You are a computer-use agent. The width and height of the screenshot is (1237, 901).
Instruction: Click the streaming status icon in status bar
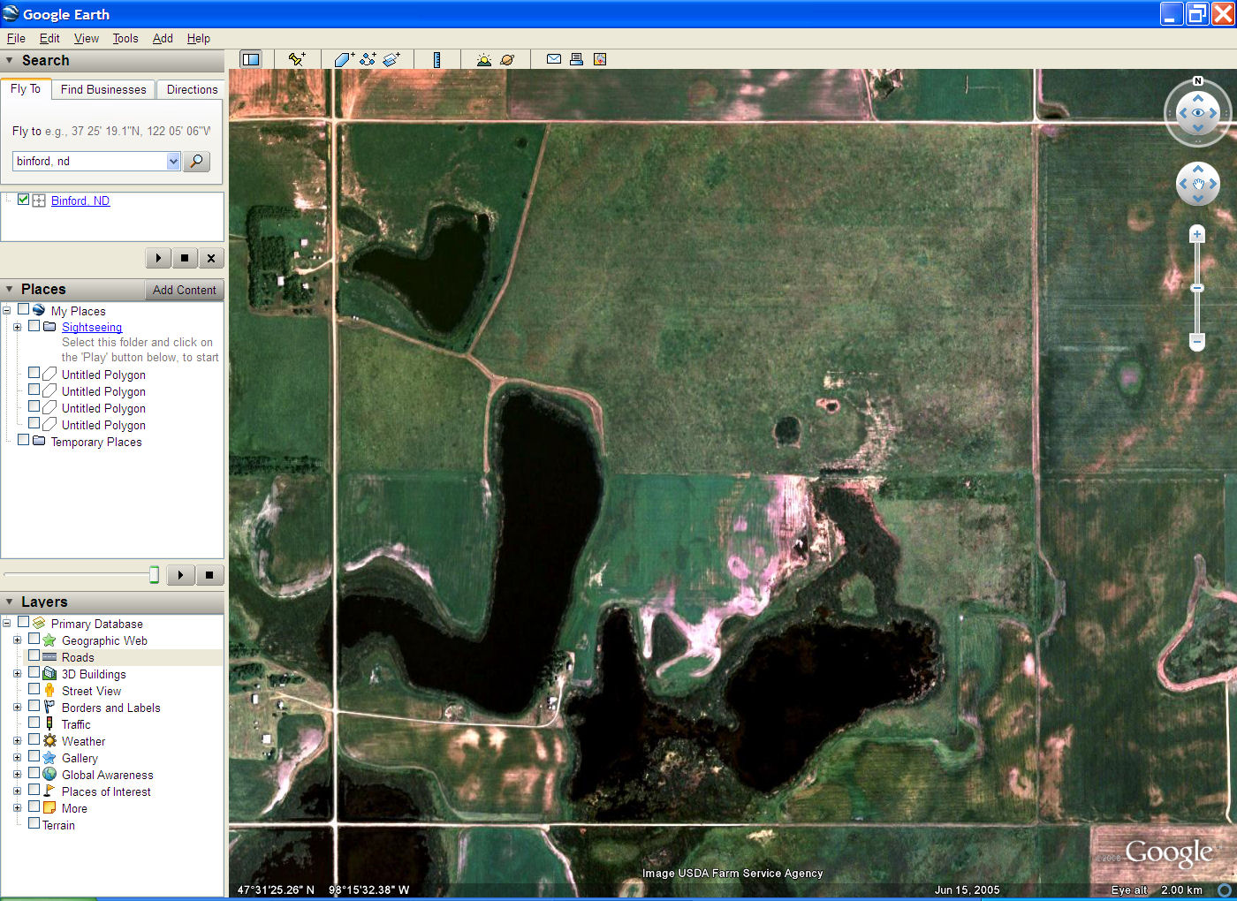tap(1224, 890)
